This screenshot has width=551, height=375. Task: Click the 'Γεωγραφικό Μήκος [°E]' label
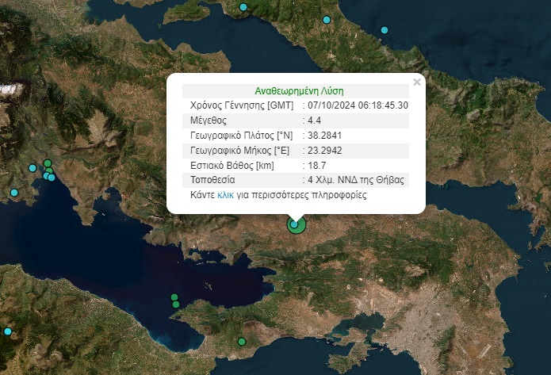(239, 151)
